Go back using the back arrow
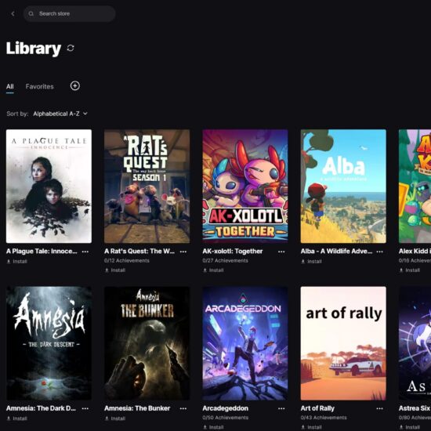431x431 pixels. point(13,13)
